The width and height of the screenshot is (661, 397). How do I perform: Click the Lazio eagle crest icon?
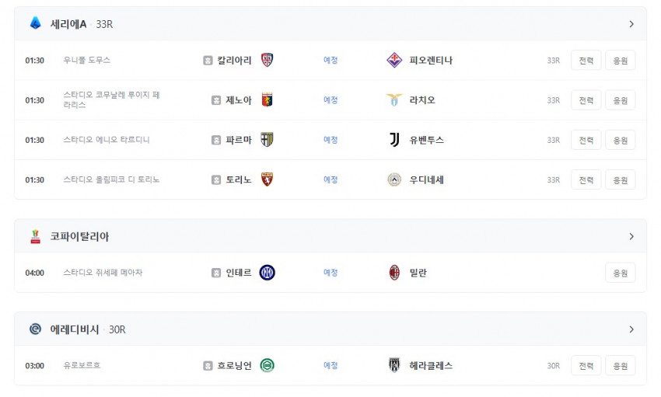pyautogui.click(x=394, y=99)
